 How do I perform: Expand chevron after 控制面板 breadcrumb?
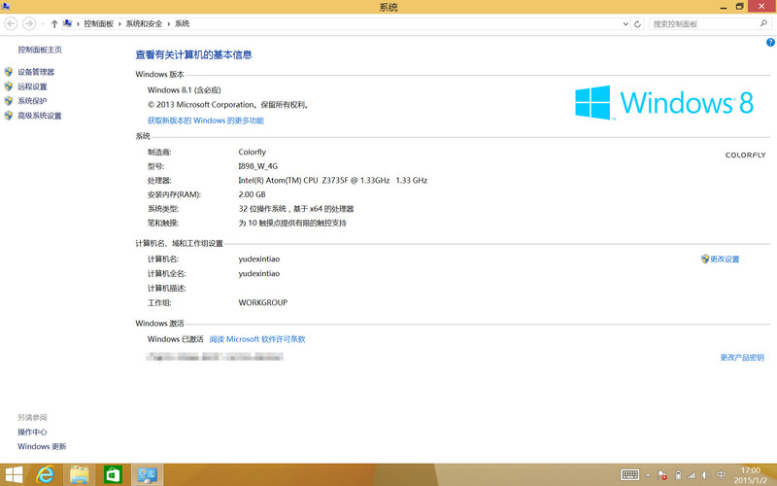coord(119,23)
